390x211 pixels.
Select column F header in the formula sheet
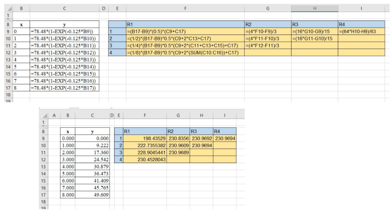click(x=185, y=7)
